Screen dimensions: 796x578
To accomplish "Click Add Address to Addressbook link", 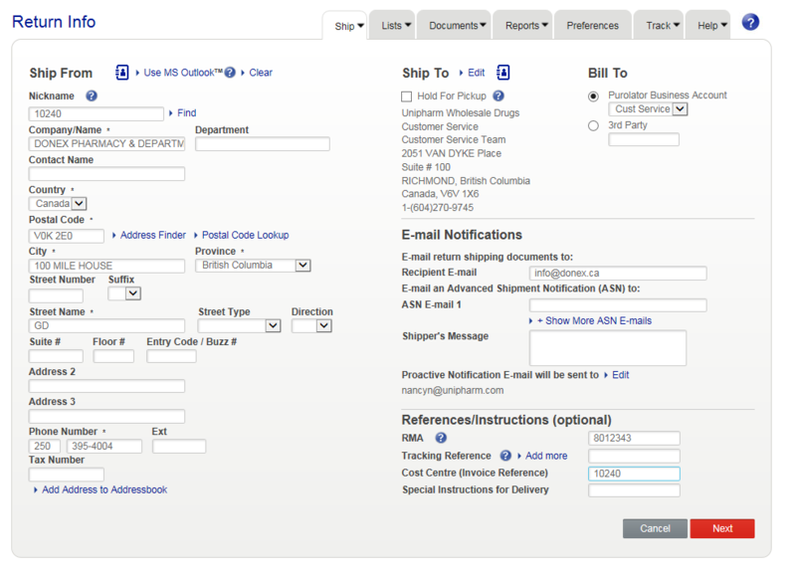I will [104, 489].
